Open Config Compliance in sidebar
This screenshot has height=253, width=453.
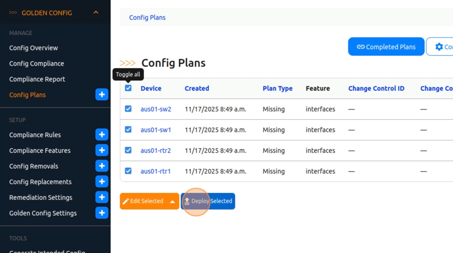pos(37,63)
